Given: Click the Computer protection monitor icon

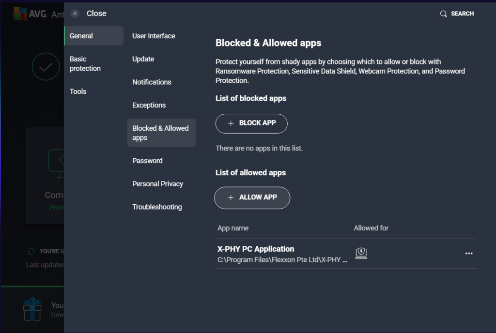Looking at the screenshot, I should tap(56, 161).
